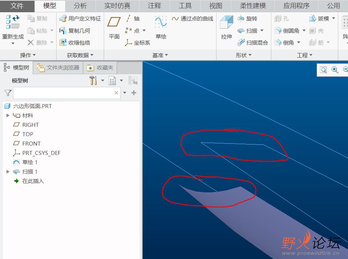Open the 筋 dropdown arrow

coord(328,42)
